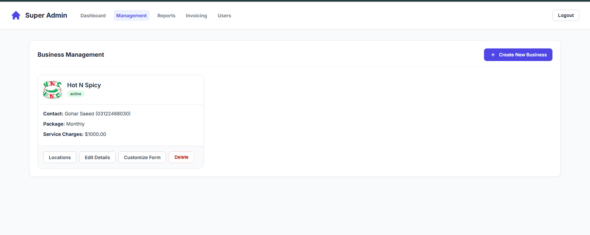Click the purple home icon
The width and height of the screenshot is (590, 235).
pyautogui.click(x=16, y=15)
